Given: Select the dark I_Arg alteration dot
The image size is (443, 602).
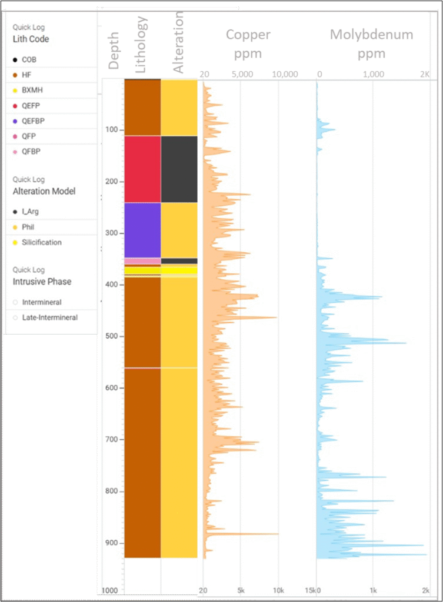Looking at the screenshot, I should [15, 212].
